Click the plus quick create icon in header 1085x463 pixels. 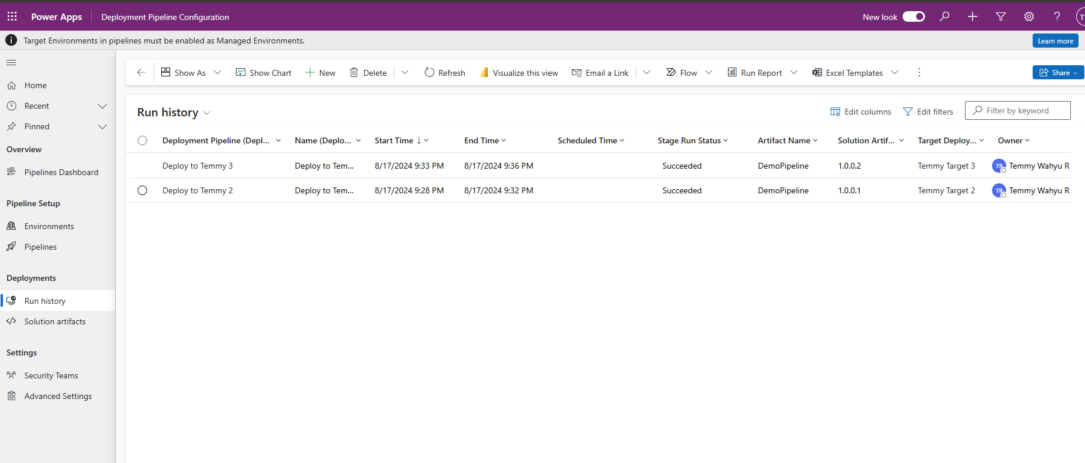tap(973, 16)
